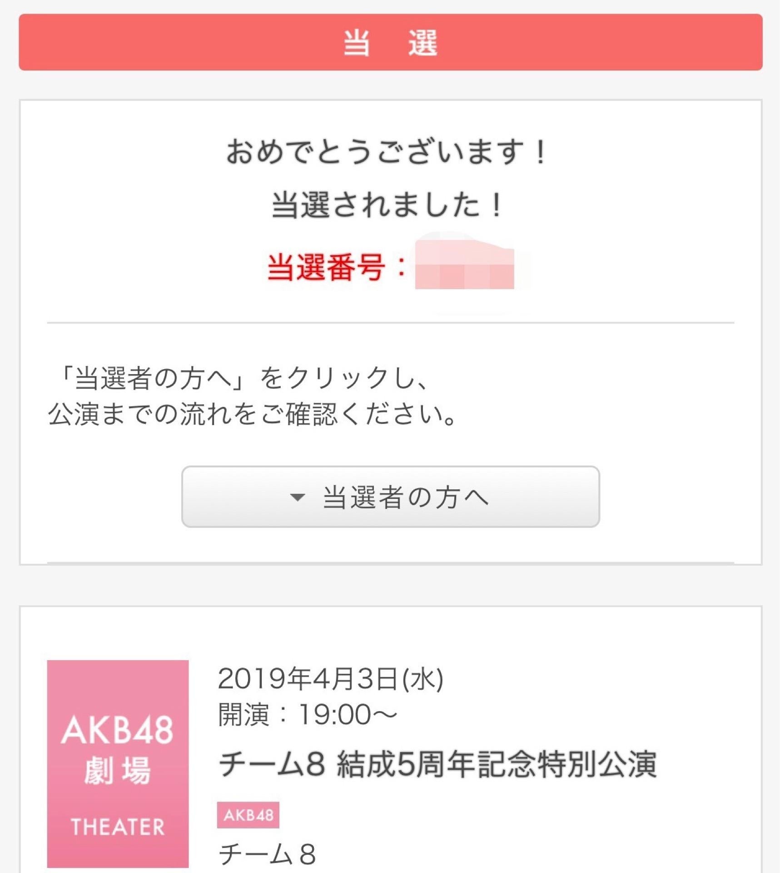This screenshot has height=873, width=780.
Task: Expand the 当選者の方へ dropdown button
Action: coord(390,497)
